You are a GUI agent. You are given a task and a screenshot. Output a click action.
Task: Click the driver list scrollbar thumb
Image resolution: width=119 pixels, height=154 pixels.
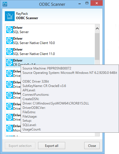(97, 47)
